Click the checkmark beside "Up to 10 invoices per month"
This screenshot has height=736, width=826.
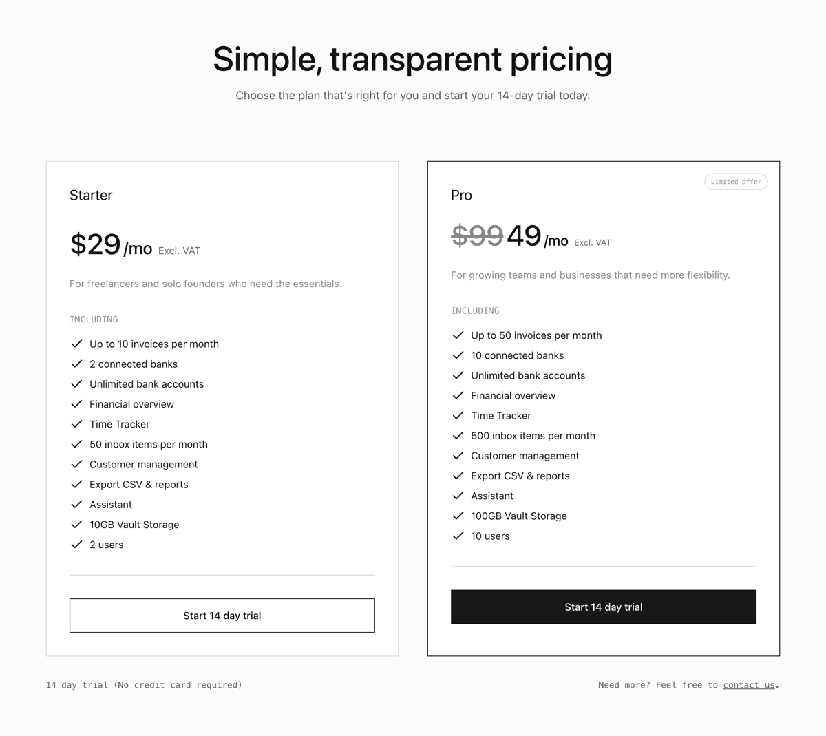[x=76, y=344]
